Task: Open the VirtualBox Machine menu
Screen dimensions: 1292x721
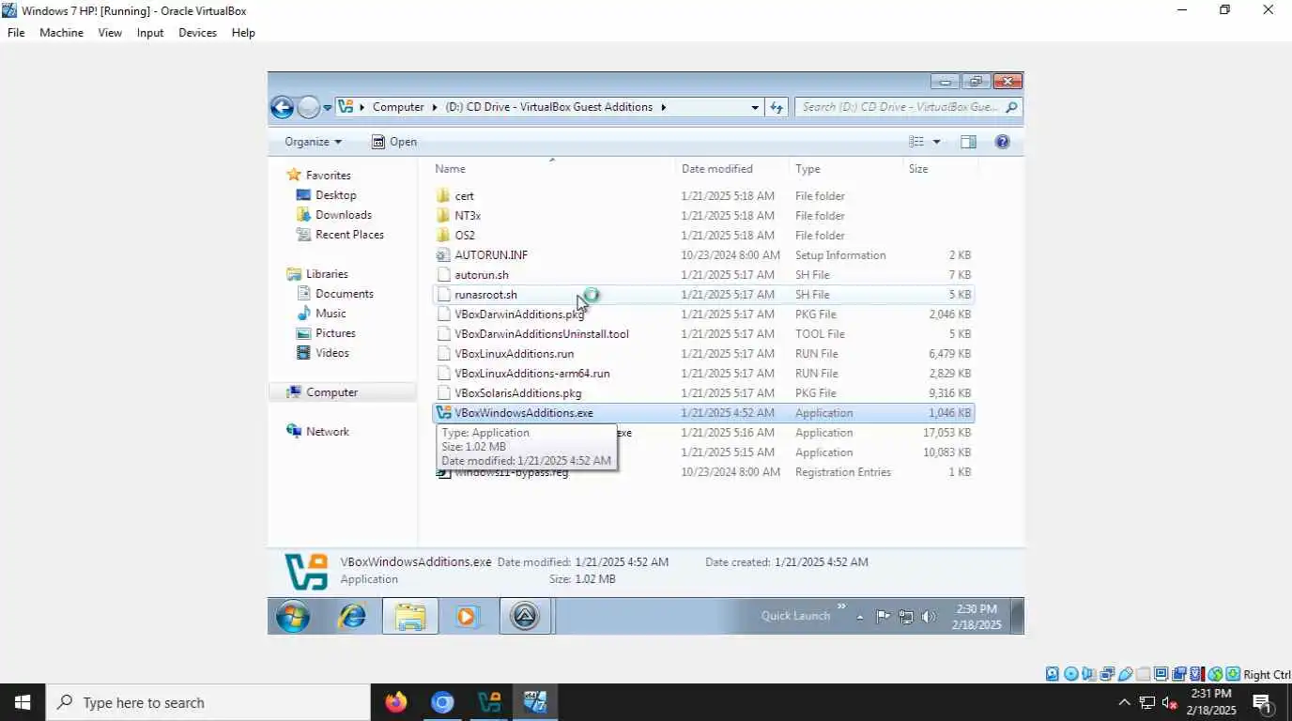Action: (x=61, y=33)
